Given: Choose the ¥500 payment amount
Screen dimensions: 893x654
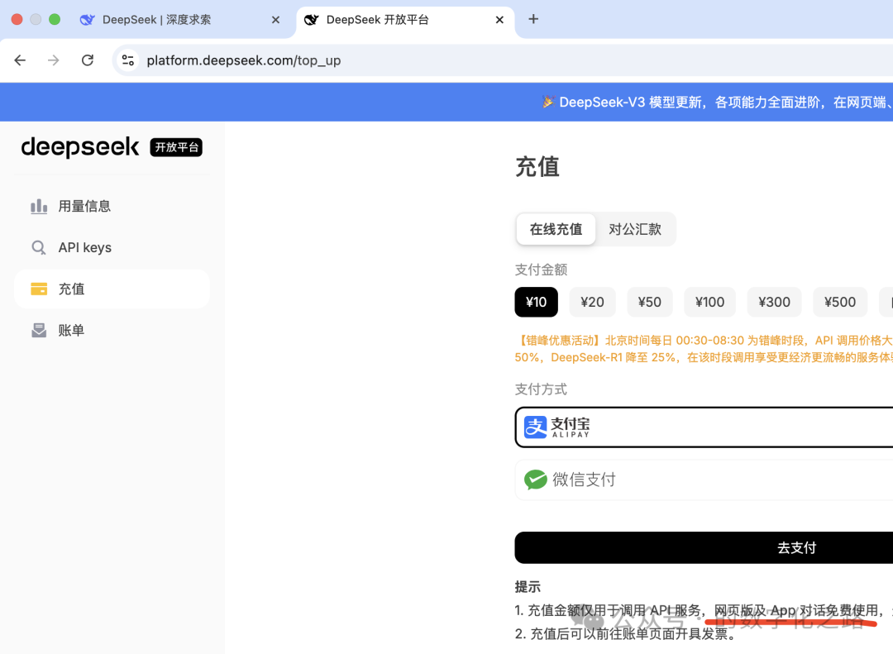Looking at the screenshot, I should point(840,302).
